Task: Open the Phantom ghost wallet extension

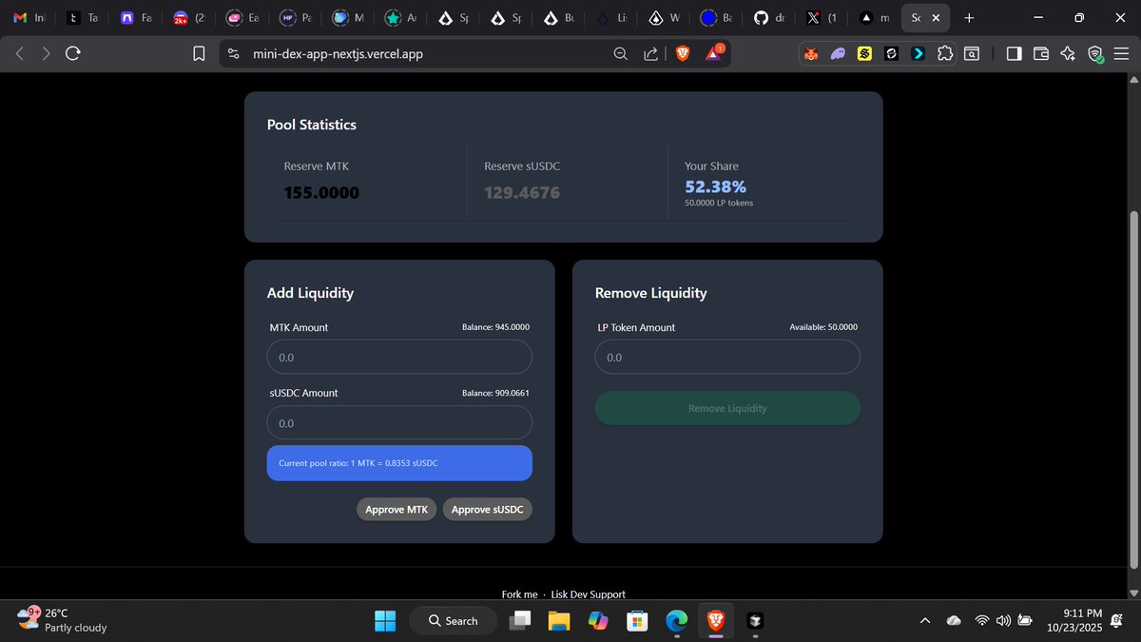Action: [838, 54]
